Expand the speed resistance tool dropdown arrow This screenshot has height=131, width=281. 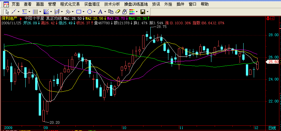(x=62, y=12)
